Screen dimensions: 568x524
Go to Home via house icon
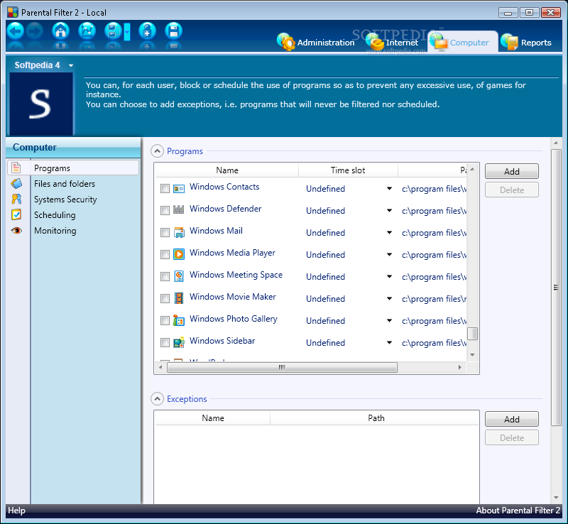[61, 31]
